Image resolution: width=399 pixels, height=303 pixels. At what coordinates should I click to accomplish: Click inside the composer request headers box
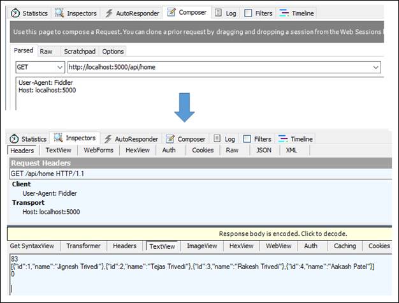click(199, 93)
